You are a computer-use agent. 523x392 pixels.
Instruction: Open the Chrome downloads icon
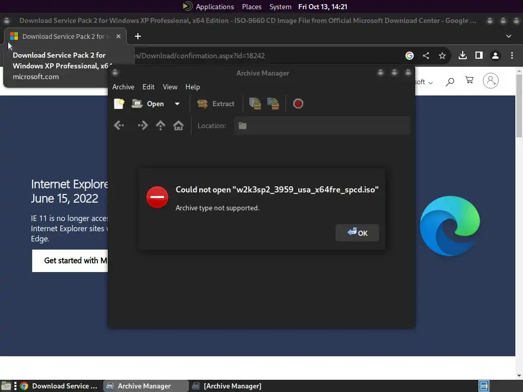(462, 55)
